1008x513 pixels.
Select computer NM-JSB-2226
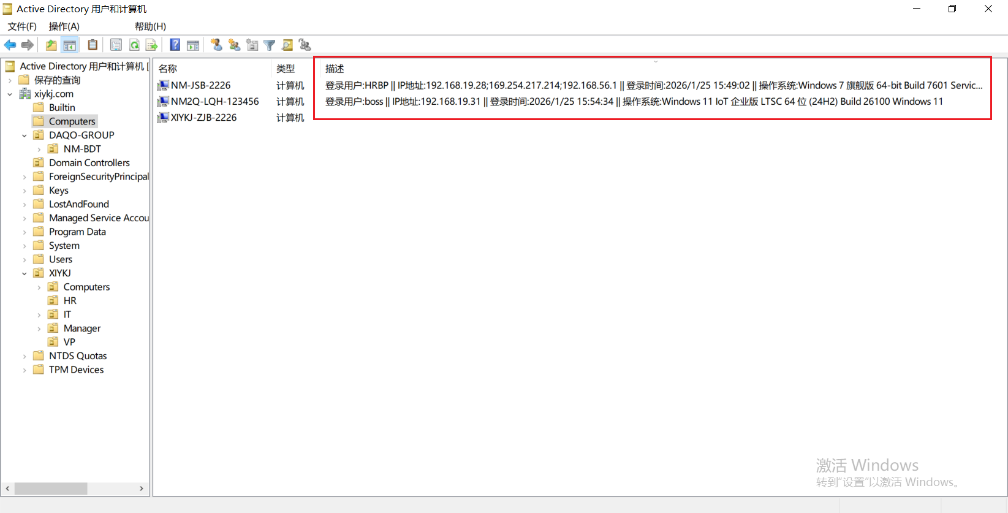tap(201, 85)
